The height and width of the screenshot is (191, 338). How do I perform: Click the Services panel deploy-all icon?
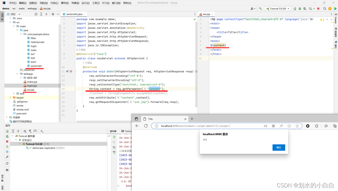pos(7,146)
